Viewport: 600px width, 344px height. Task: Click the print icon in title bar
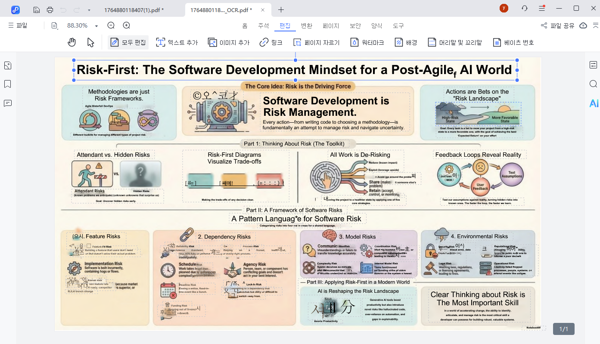click(50, 9)
